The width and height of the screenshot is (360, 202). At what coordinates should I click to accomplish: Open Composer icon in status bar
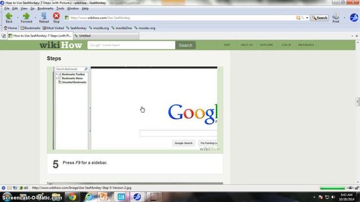(x=15, y=188)
